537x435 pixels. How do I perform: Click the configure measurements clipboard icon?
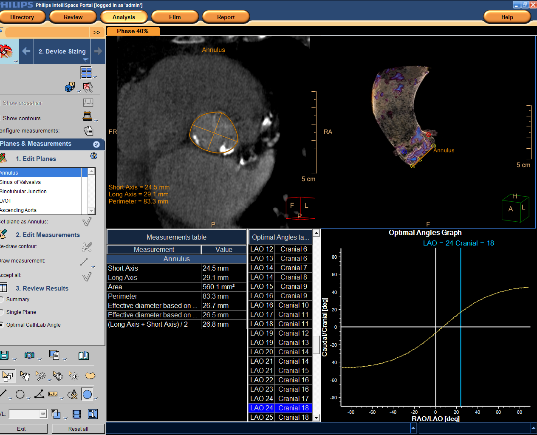point(88,130)
